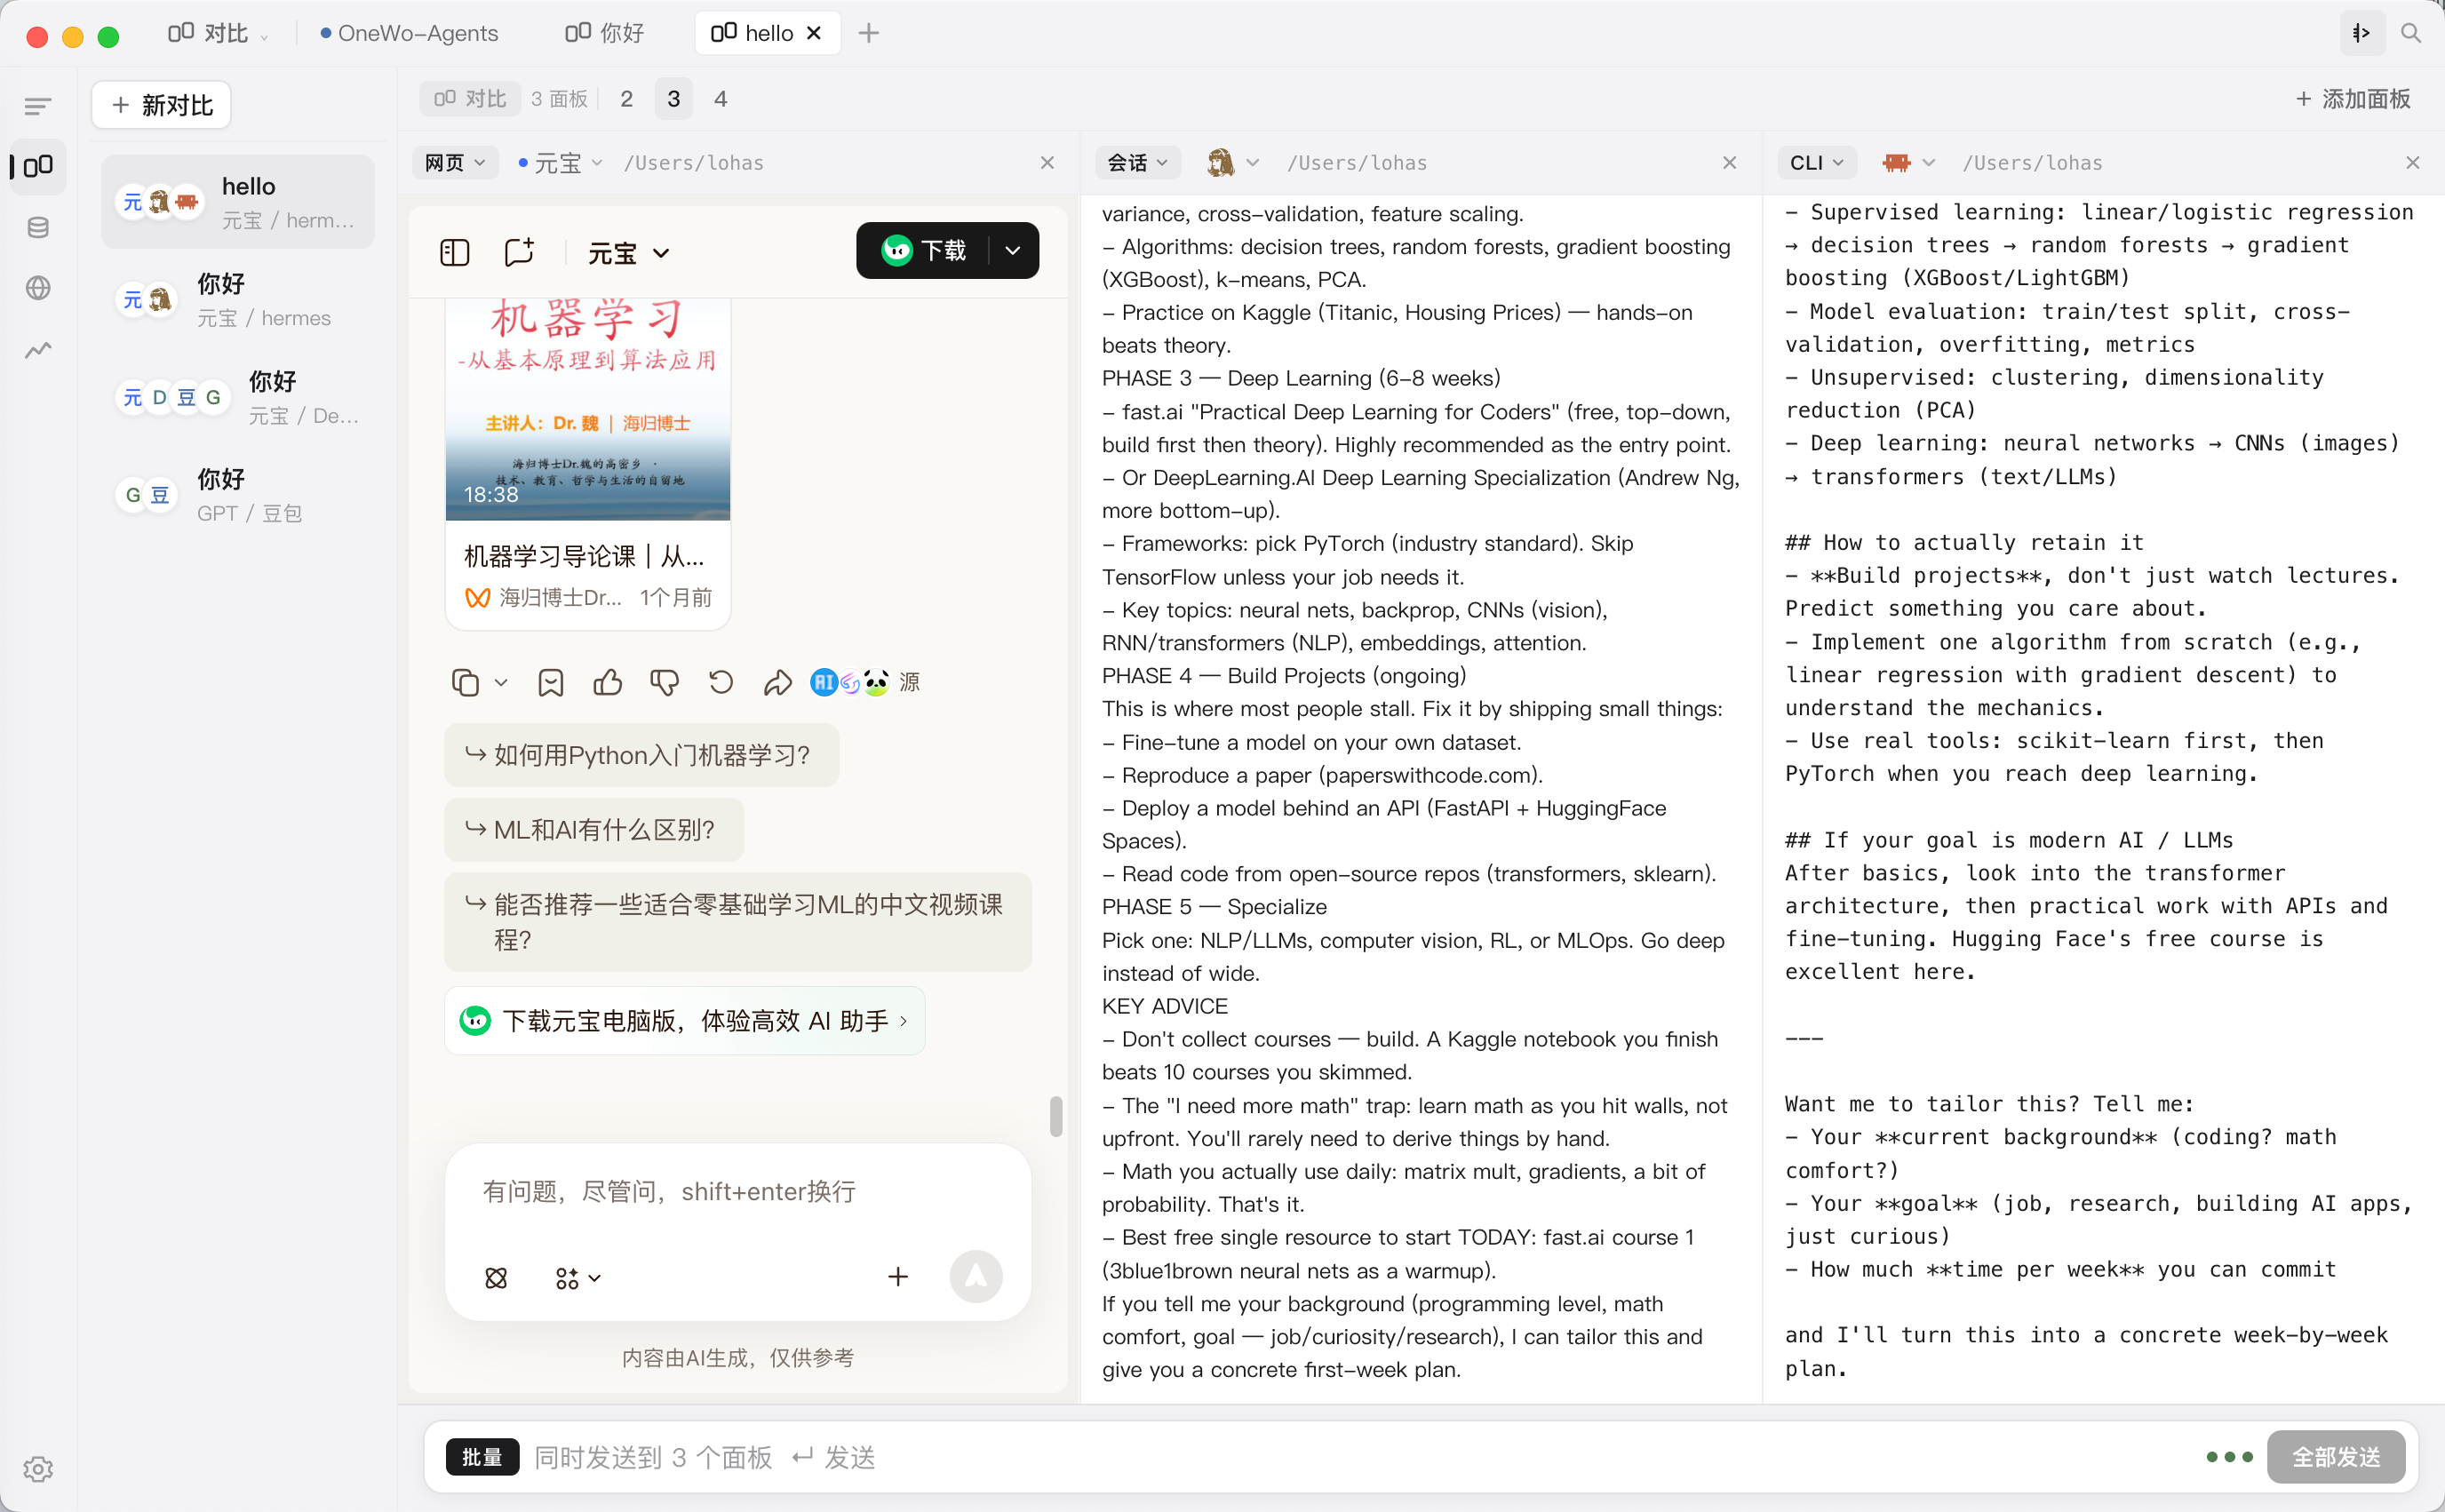This screenshot has width=2445, height=1512.
Task: Click 全部发送 button
Action: tap(2336, 1456)
